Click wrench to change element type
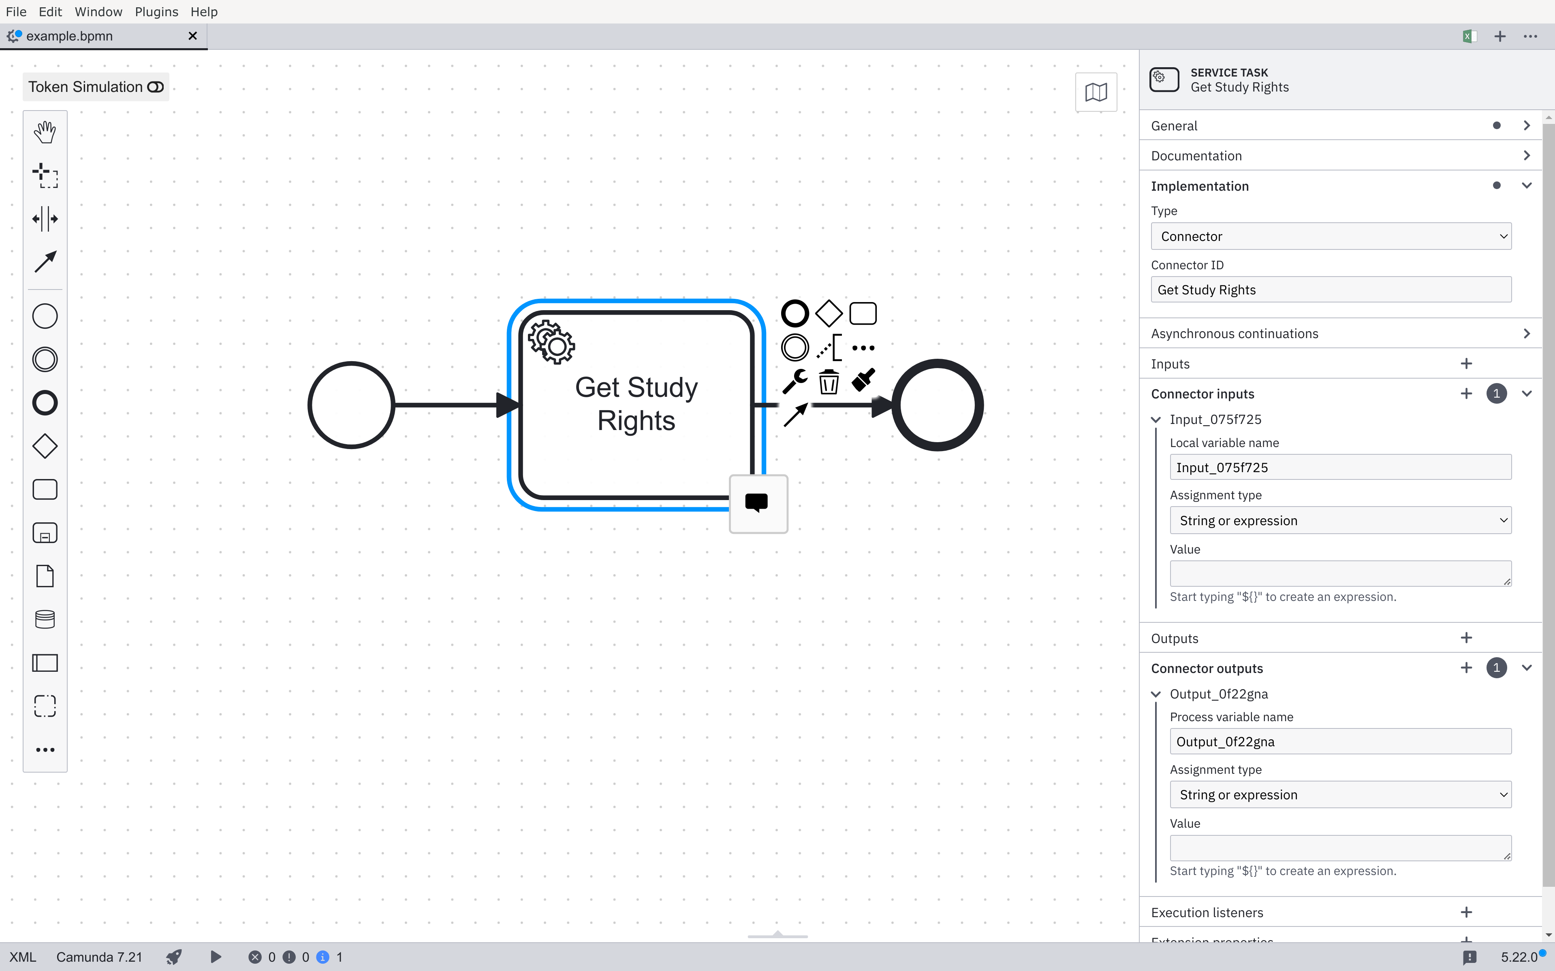 point(795,381)
